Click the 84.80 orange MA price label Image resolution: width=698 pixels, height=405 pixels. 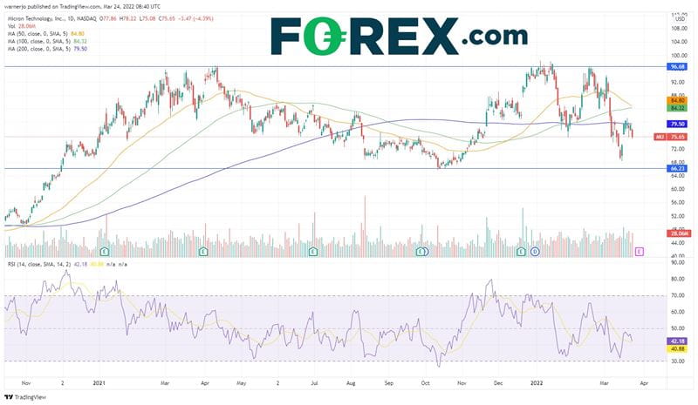677,101
